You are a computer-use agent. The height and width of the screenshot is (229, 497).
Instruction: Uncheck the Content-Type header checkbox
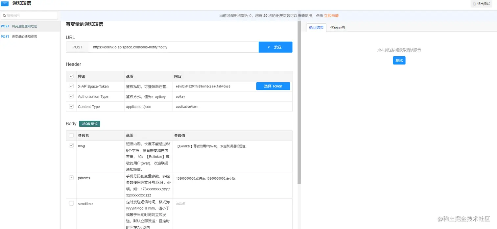(x=71, y=107)
